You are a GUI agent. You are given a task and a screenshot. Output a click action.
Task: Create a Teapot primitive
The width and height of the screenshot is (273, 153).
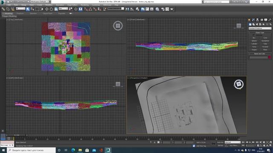point(254,50)
